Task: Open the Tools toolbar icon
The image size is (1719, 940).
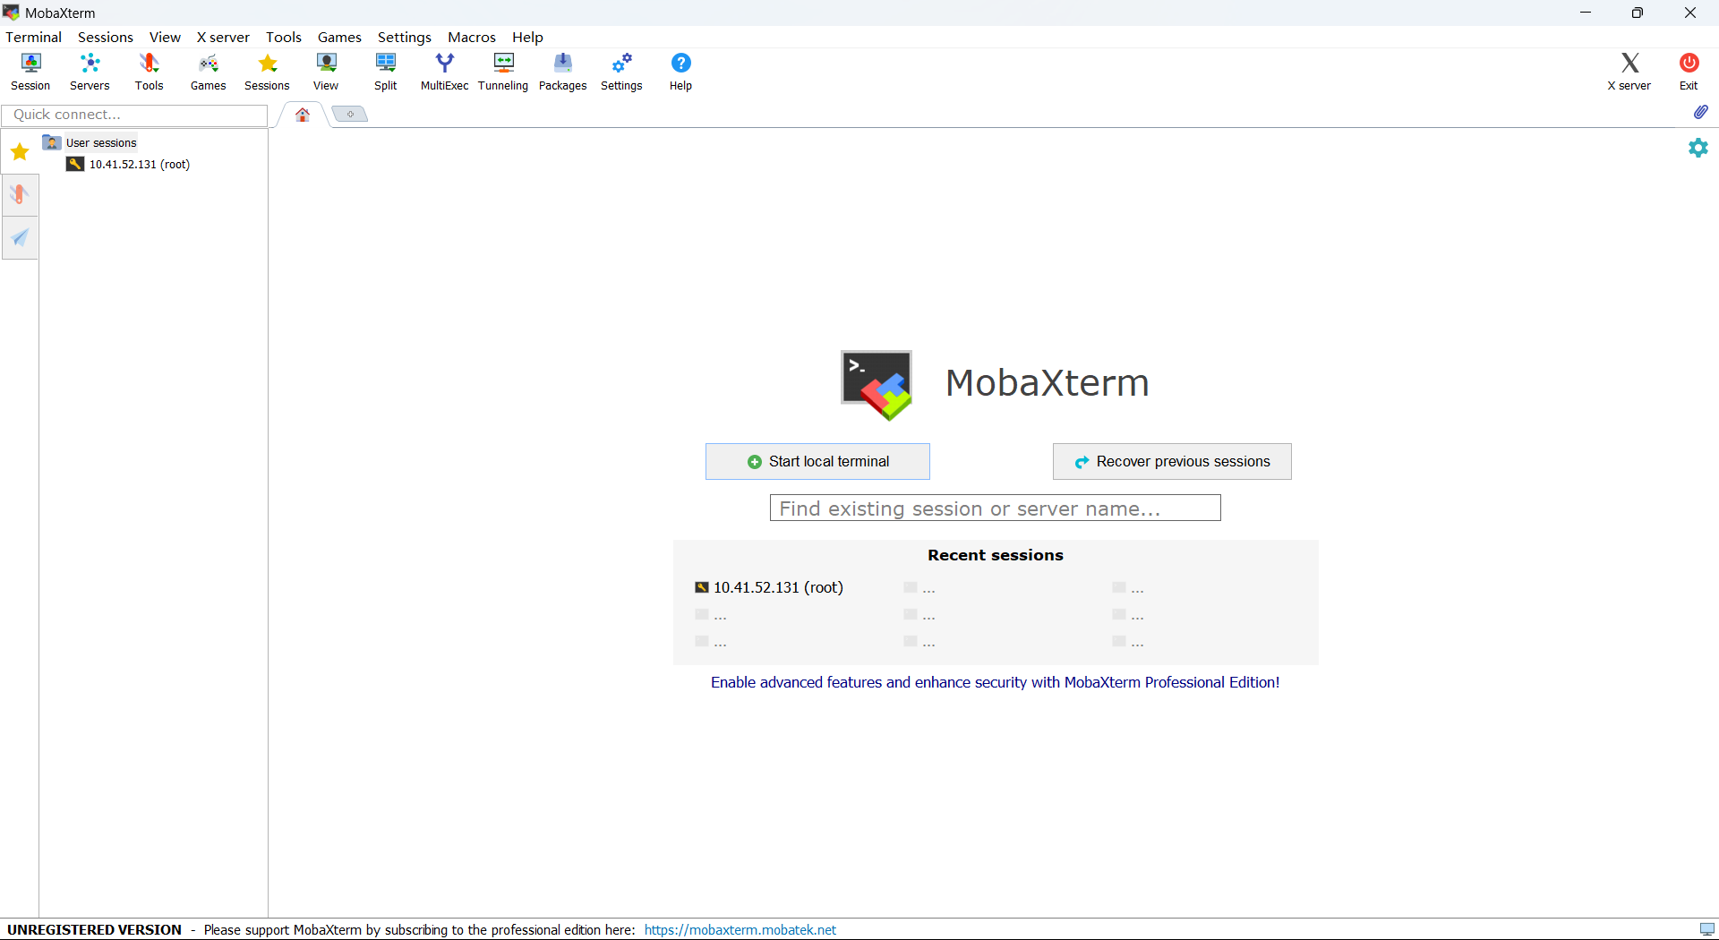Action: tap(149, 72)
